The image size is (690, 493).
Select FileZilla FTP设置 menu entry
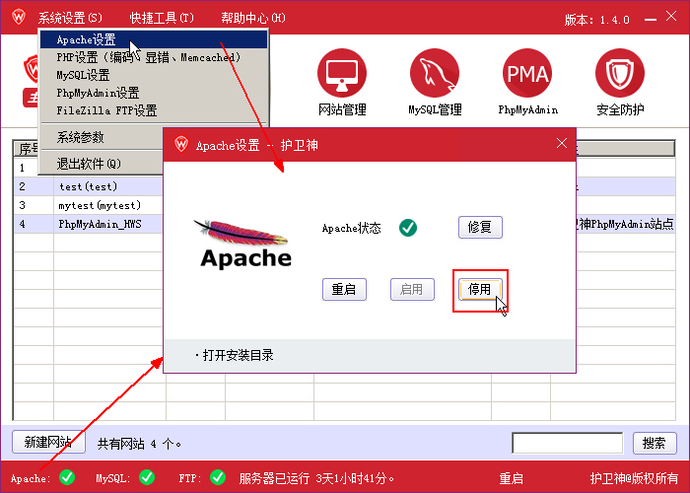(x=154, y=110)
